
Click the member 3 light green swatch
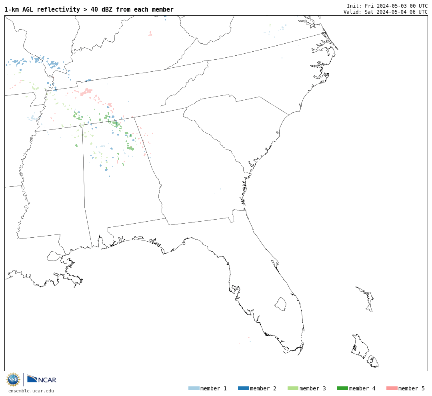tap(293, 388)
